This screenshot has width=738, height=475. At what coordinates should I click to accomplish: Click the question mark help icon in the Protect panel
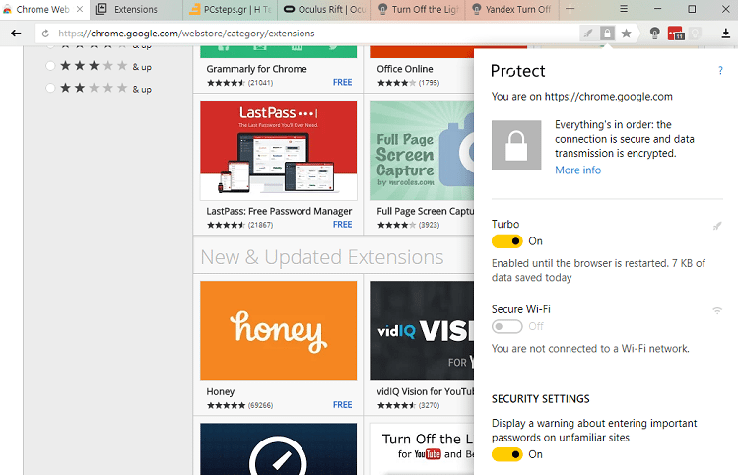coord(720,71)
